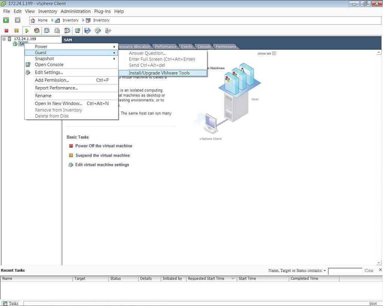
Task: Click the arrow between Home and Inventory
Action: (x=52, y=20)
